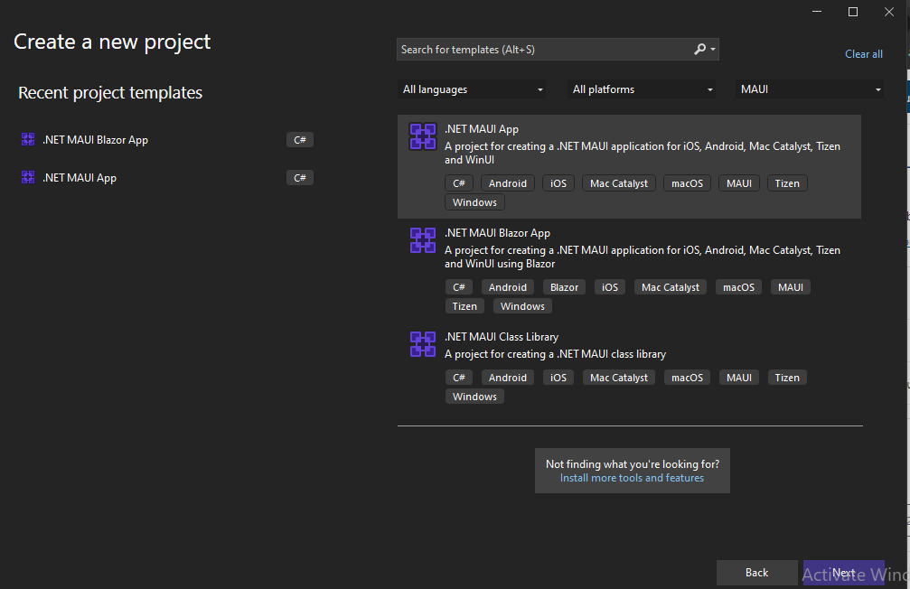Focus the Search for templates field
The width and height of the screenshot is (910, 589).
pos(542,50)
